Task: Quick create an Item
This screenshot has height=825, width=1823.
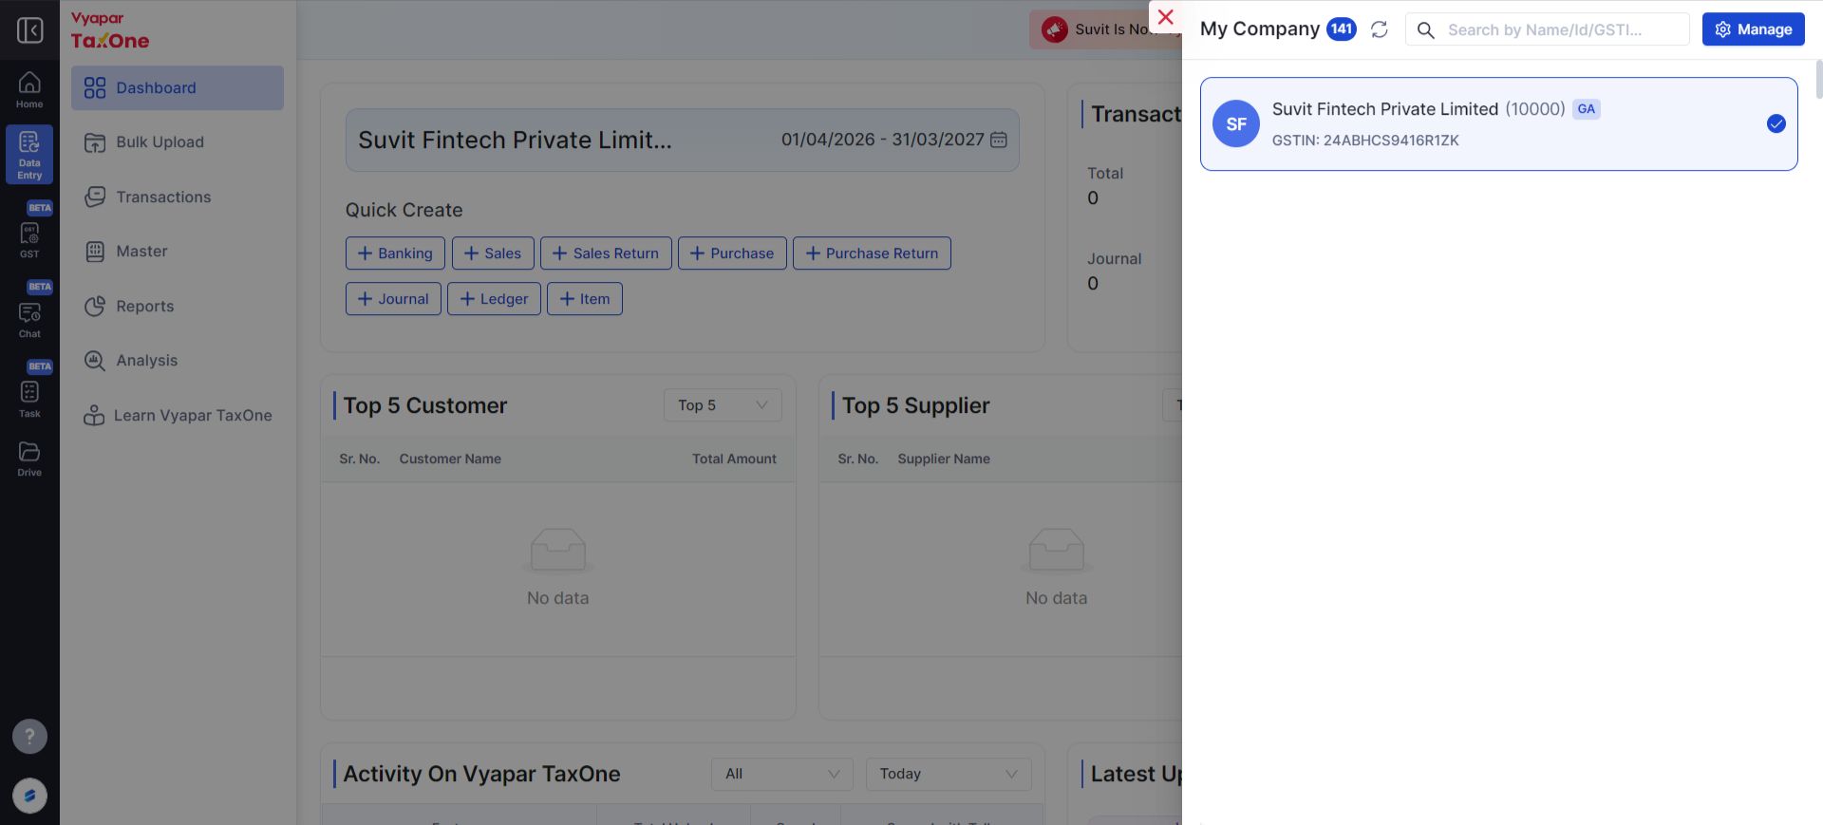Action: pos(585,299)
